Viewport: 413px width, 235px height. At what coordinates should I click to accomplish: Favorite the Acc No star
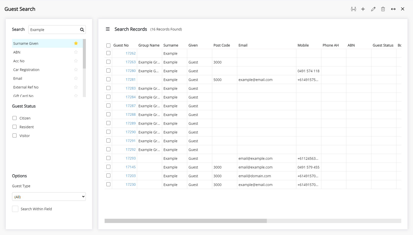click(76, 61)
